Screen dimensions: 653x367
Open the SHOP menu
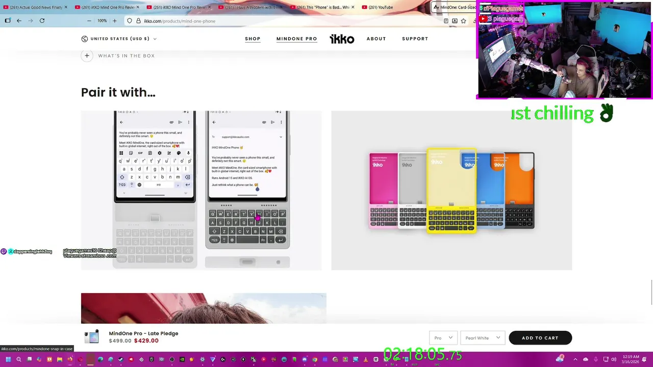pos(253,39)
